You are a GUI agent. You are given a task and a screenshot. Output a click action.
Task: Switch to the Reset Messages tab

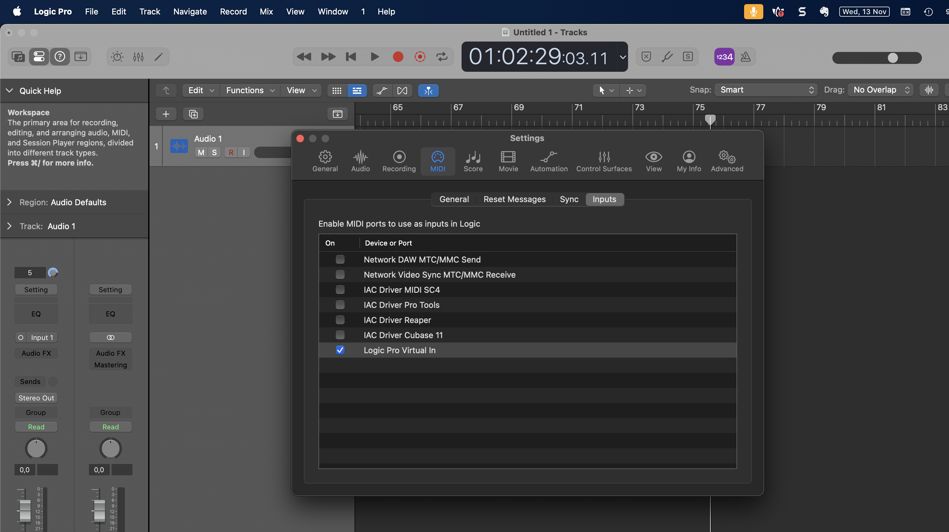tap(514, 199)
